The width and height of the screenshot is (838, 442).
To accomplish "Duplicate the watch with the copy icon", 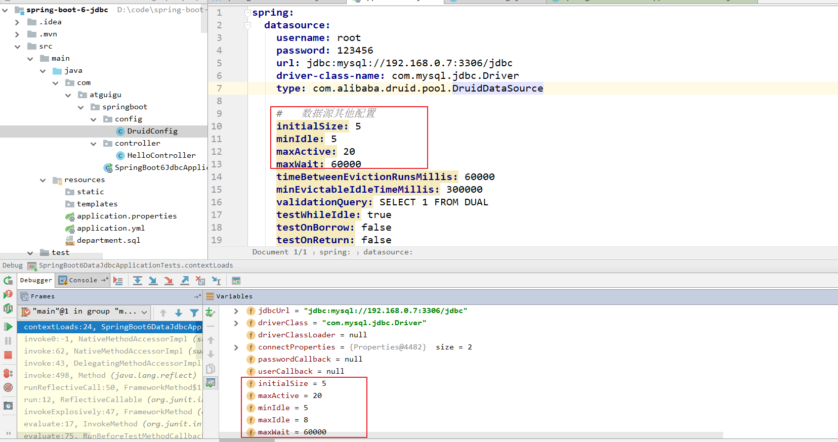I will 211,369.
